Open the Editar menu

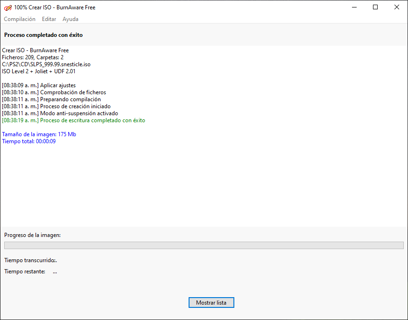coord(49,19)
